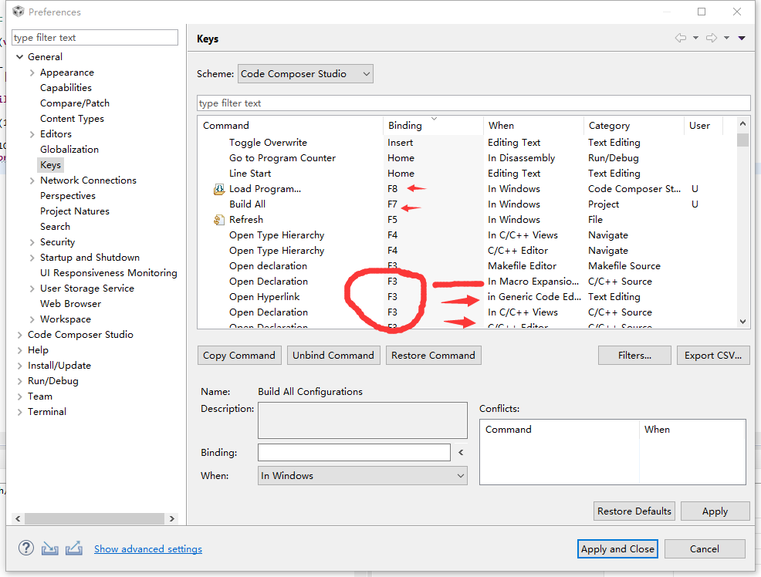Viewport: 761px width, 577px height.
Task: Select the Keys tree item
Action: pyautogui.click(x=50, y=165)
